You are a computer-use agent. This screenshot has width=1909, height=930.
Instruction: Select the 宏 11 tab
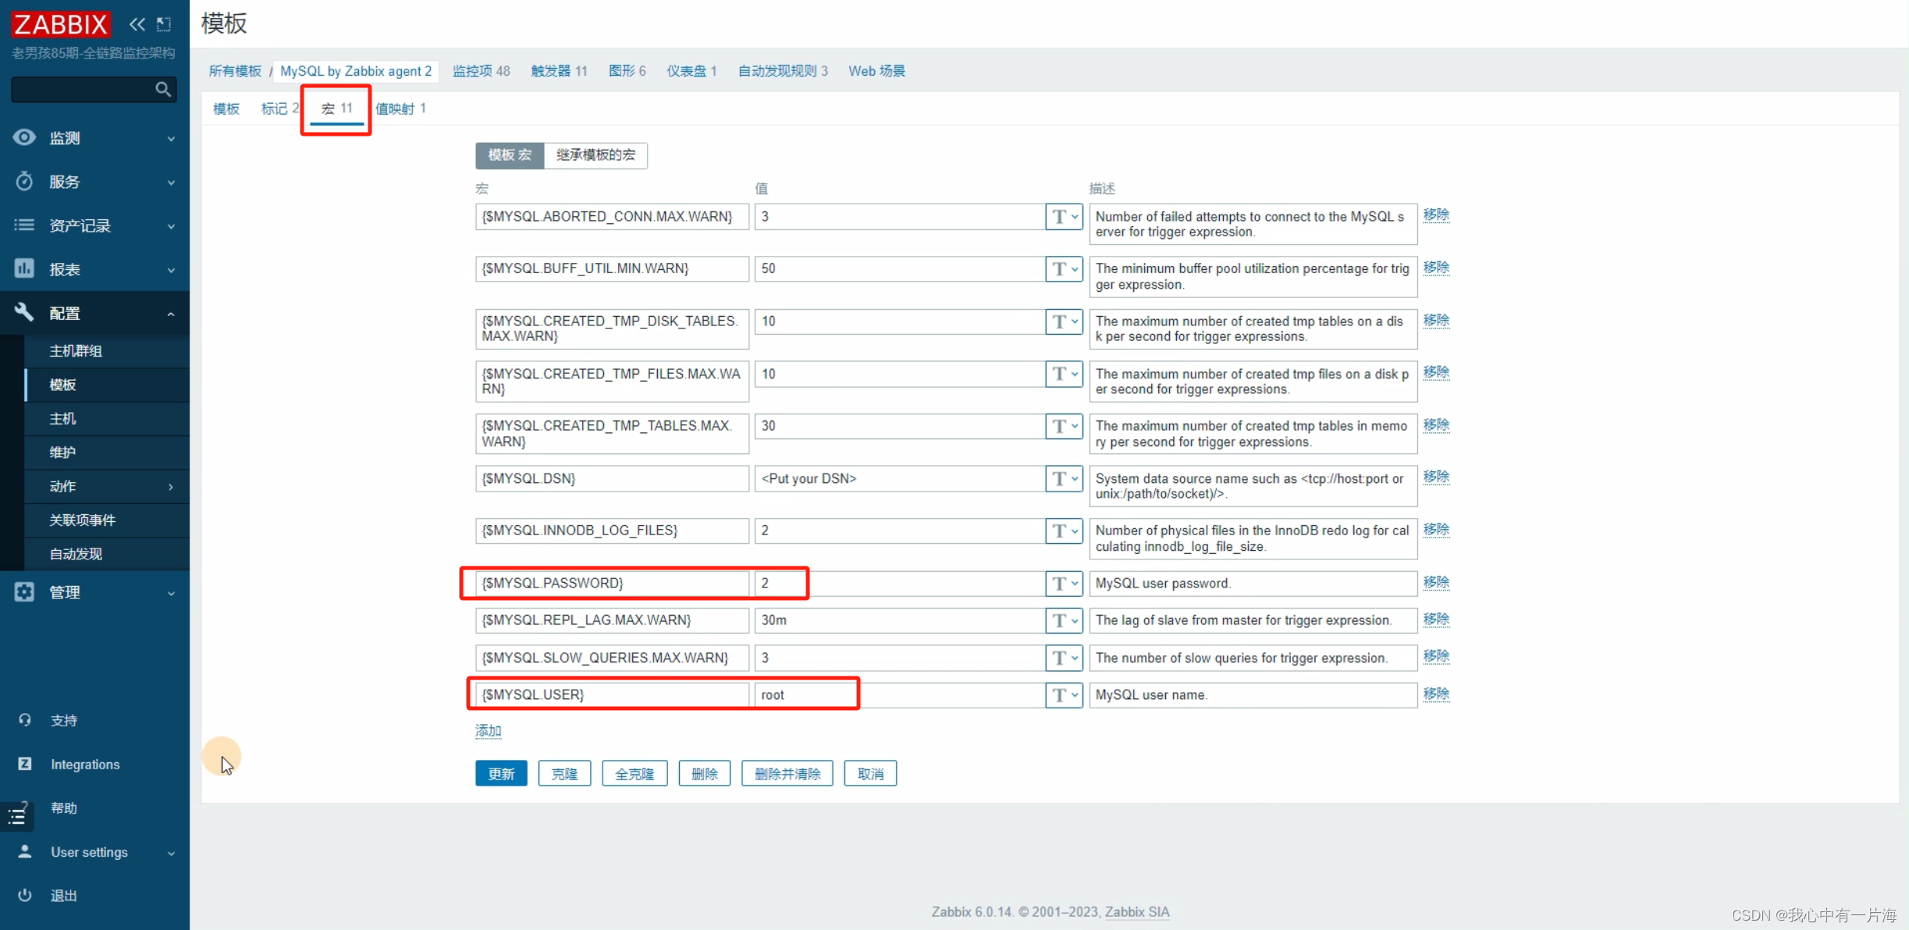point(337,108)
